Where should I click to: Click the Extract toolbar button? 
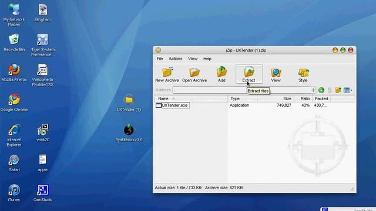click(249, 74)
